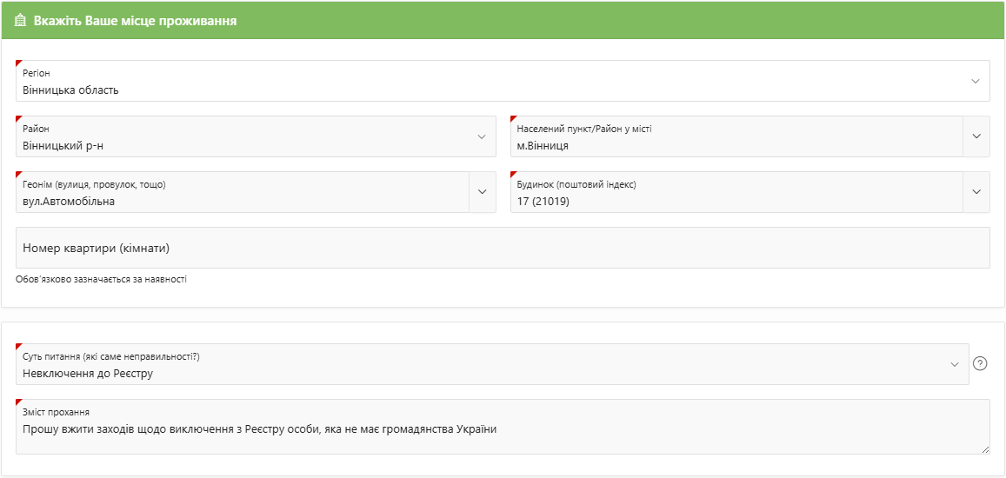Click the chevron arrow in the Регіон field

pos(975,81)
